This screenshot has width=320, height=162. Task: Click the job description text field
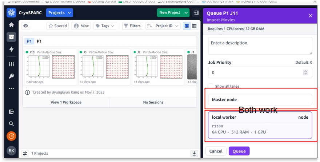pos(260,46)
